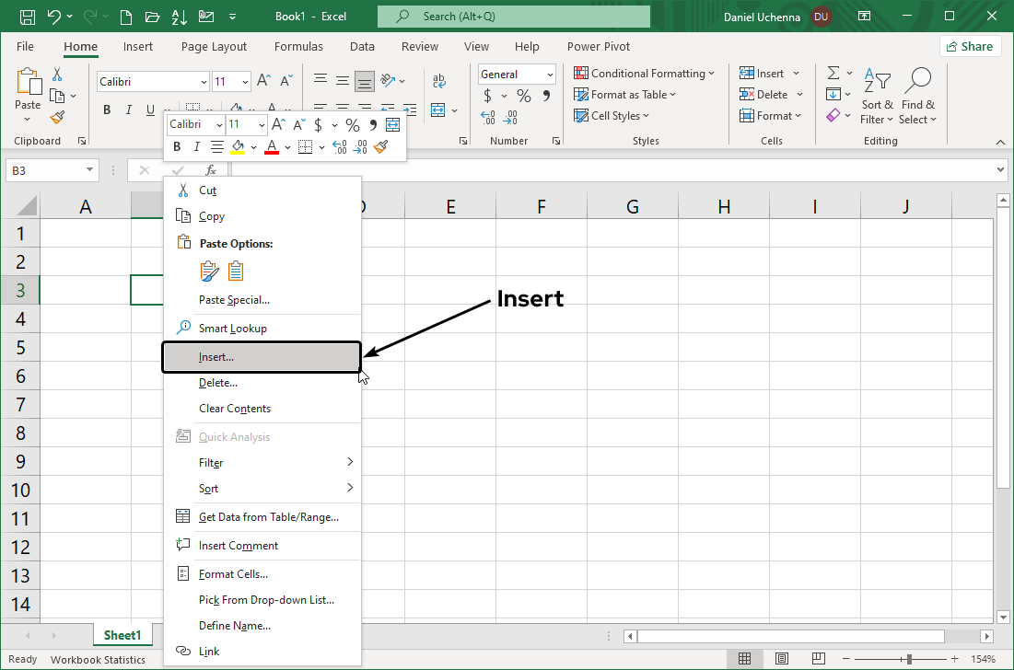The width and height of the screenshot is (1014, 670).
Task: Click the Share button
Action: 970,45
